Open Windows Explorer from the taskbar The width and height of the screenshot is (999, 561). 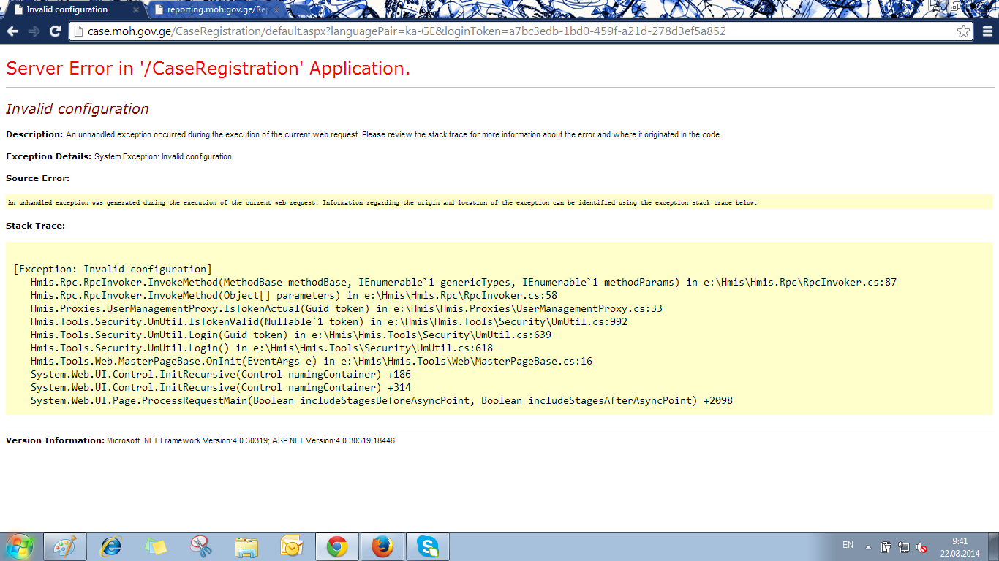246,546
